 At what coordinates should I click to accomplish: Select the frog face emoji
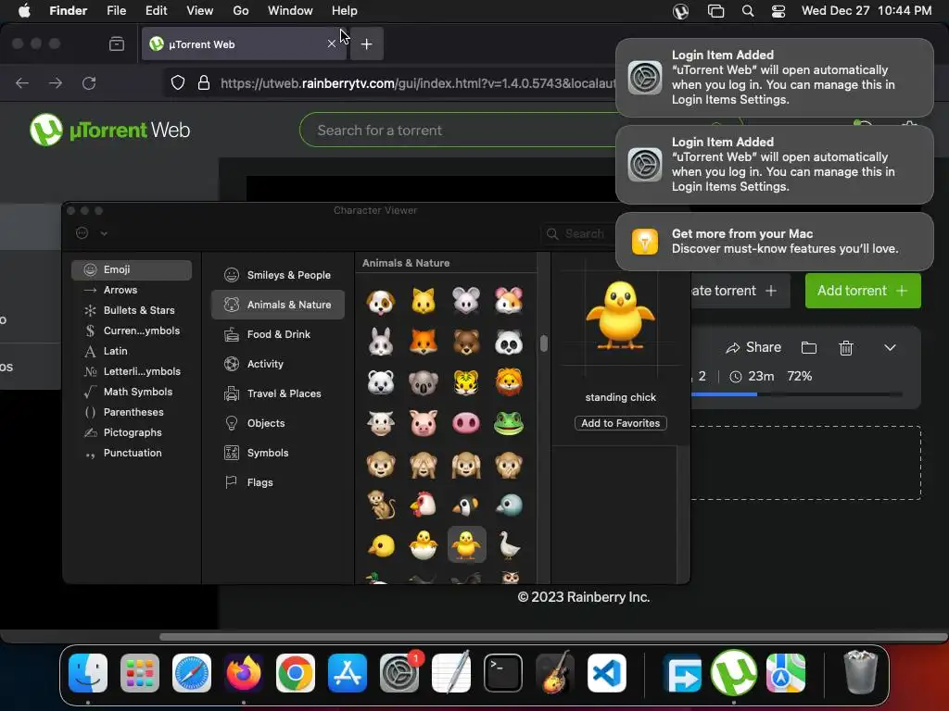click(x=509, y=423)
